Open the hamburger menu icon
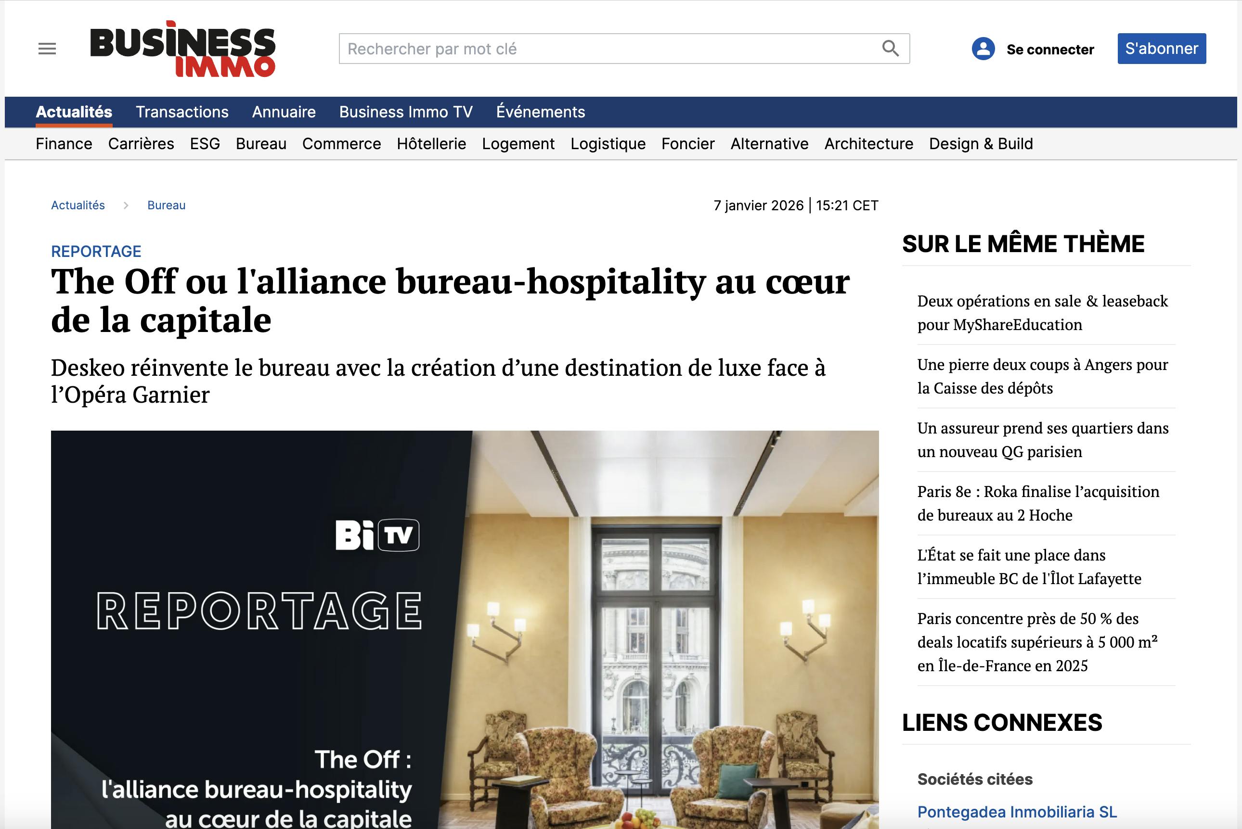 (x=47, y=49)
